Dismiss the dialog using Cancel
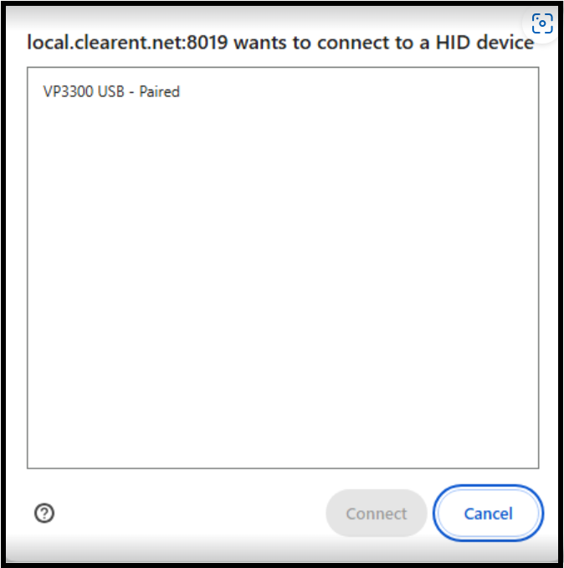Viewport: 564px width, 568px height. point(488,513)
